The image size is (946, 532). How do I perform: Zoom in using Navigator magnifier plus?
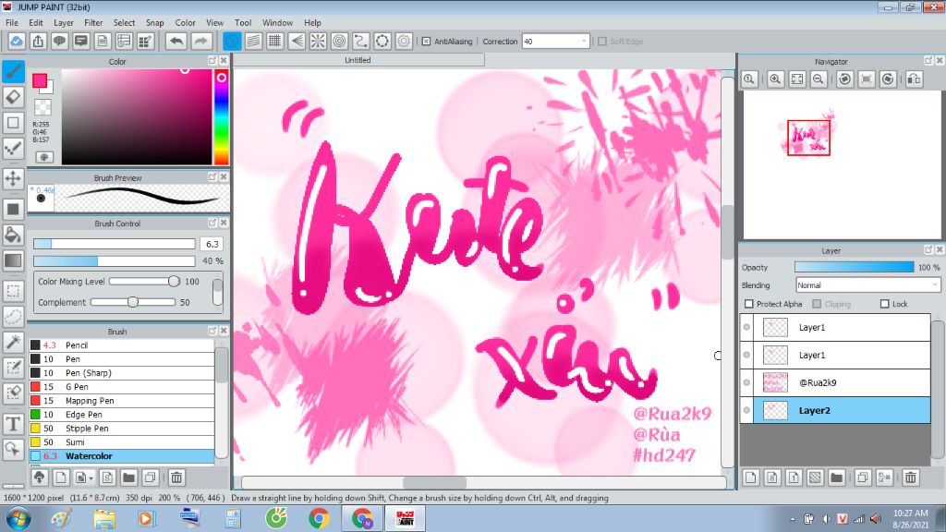pyautogui.click(x=775, y=79)
